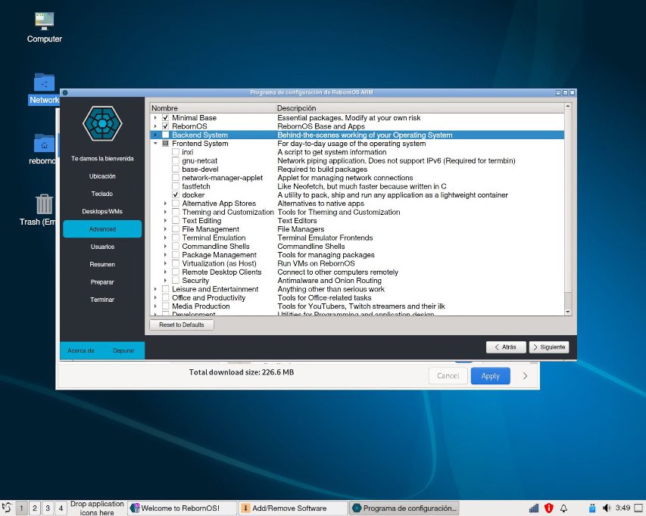
Task: Click the network signal tray icon
Action: coord(534,508)
